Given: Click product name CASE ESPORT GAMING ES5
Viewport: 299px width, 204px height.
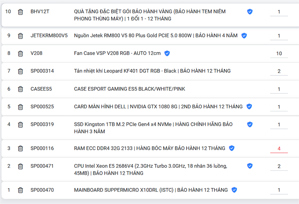Looking at the screenshot, I should coord(129,89).
